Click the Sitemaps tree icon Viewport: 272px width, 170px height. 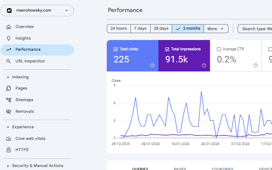click(9, 100)
